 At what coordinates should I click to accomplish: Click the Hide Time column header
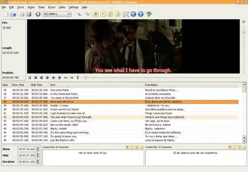[39, 85]
